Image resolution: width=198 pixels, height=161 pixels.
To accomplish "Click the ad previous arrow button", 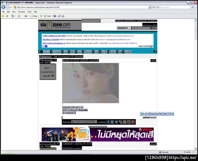I will click(43, 46).
